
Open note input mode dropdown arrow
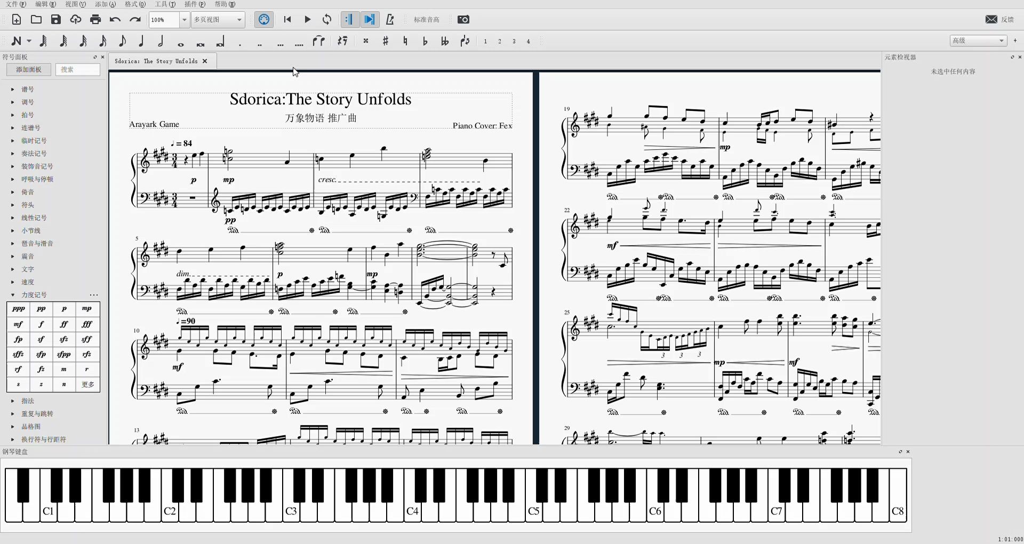click(29, 41)
